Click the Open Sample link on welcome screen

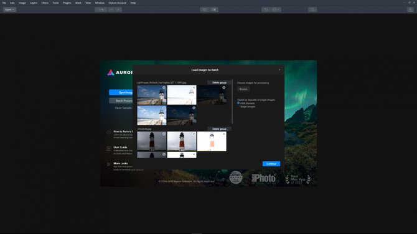point(123,108)
